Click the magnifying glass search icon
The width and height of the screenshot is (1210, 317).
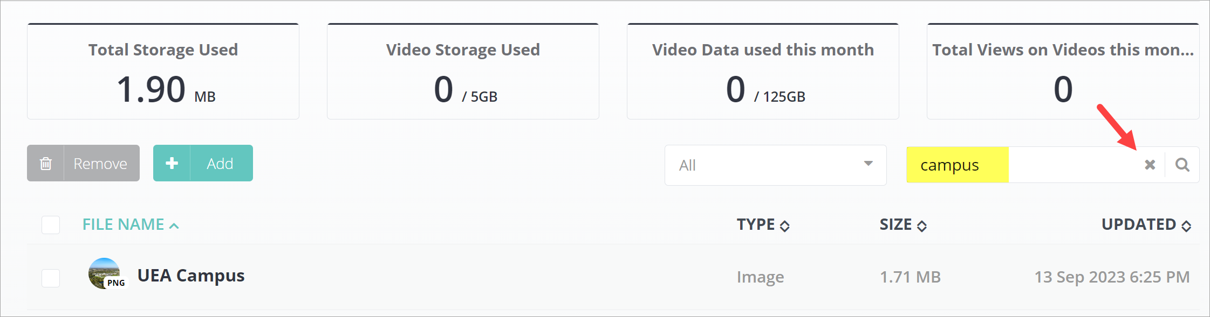[1182, 165]
